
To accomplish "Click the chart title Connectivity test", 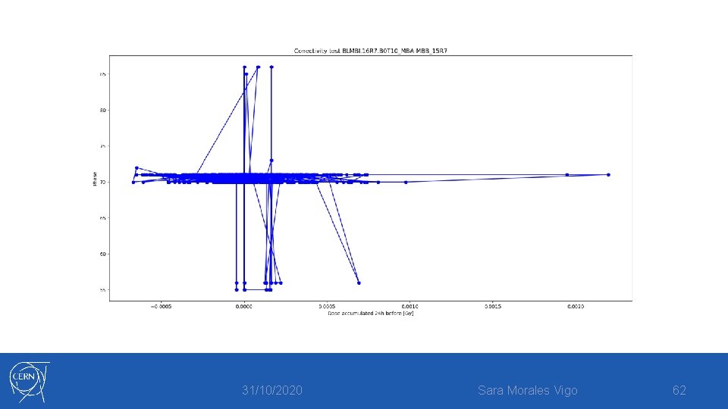I will coord(371,51).
